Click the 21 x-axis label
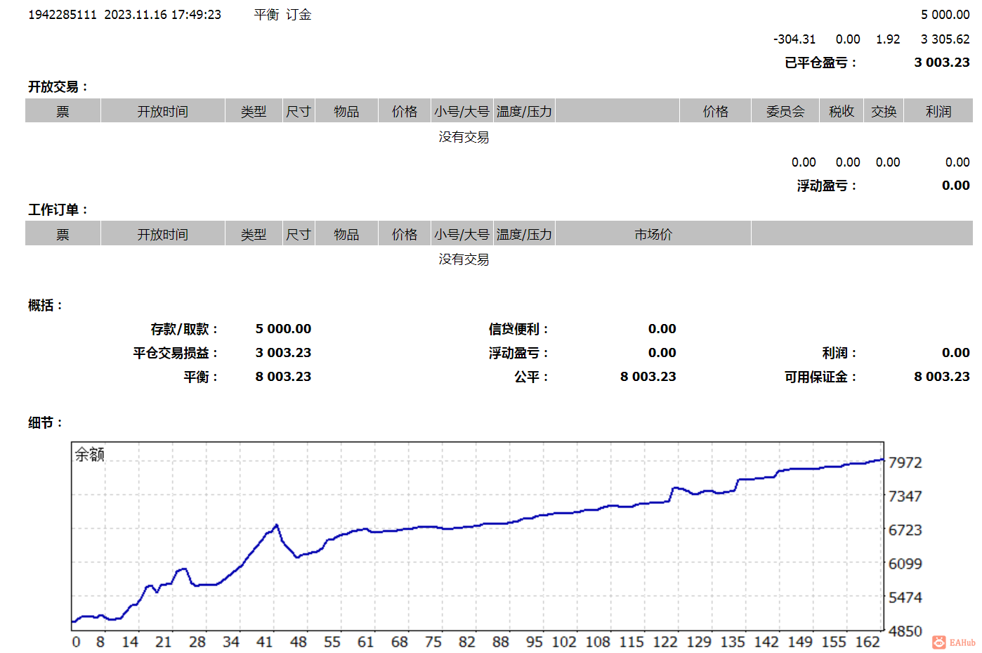 (x=164, y=642)
